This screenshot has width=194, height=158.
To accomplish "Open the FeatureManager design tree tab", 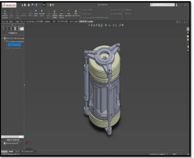I will coord(3,29).
